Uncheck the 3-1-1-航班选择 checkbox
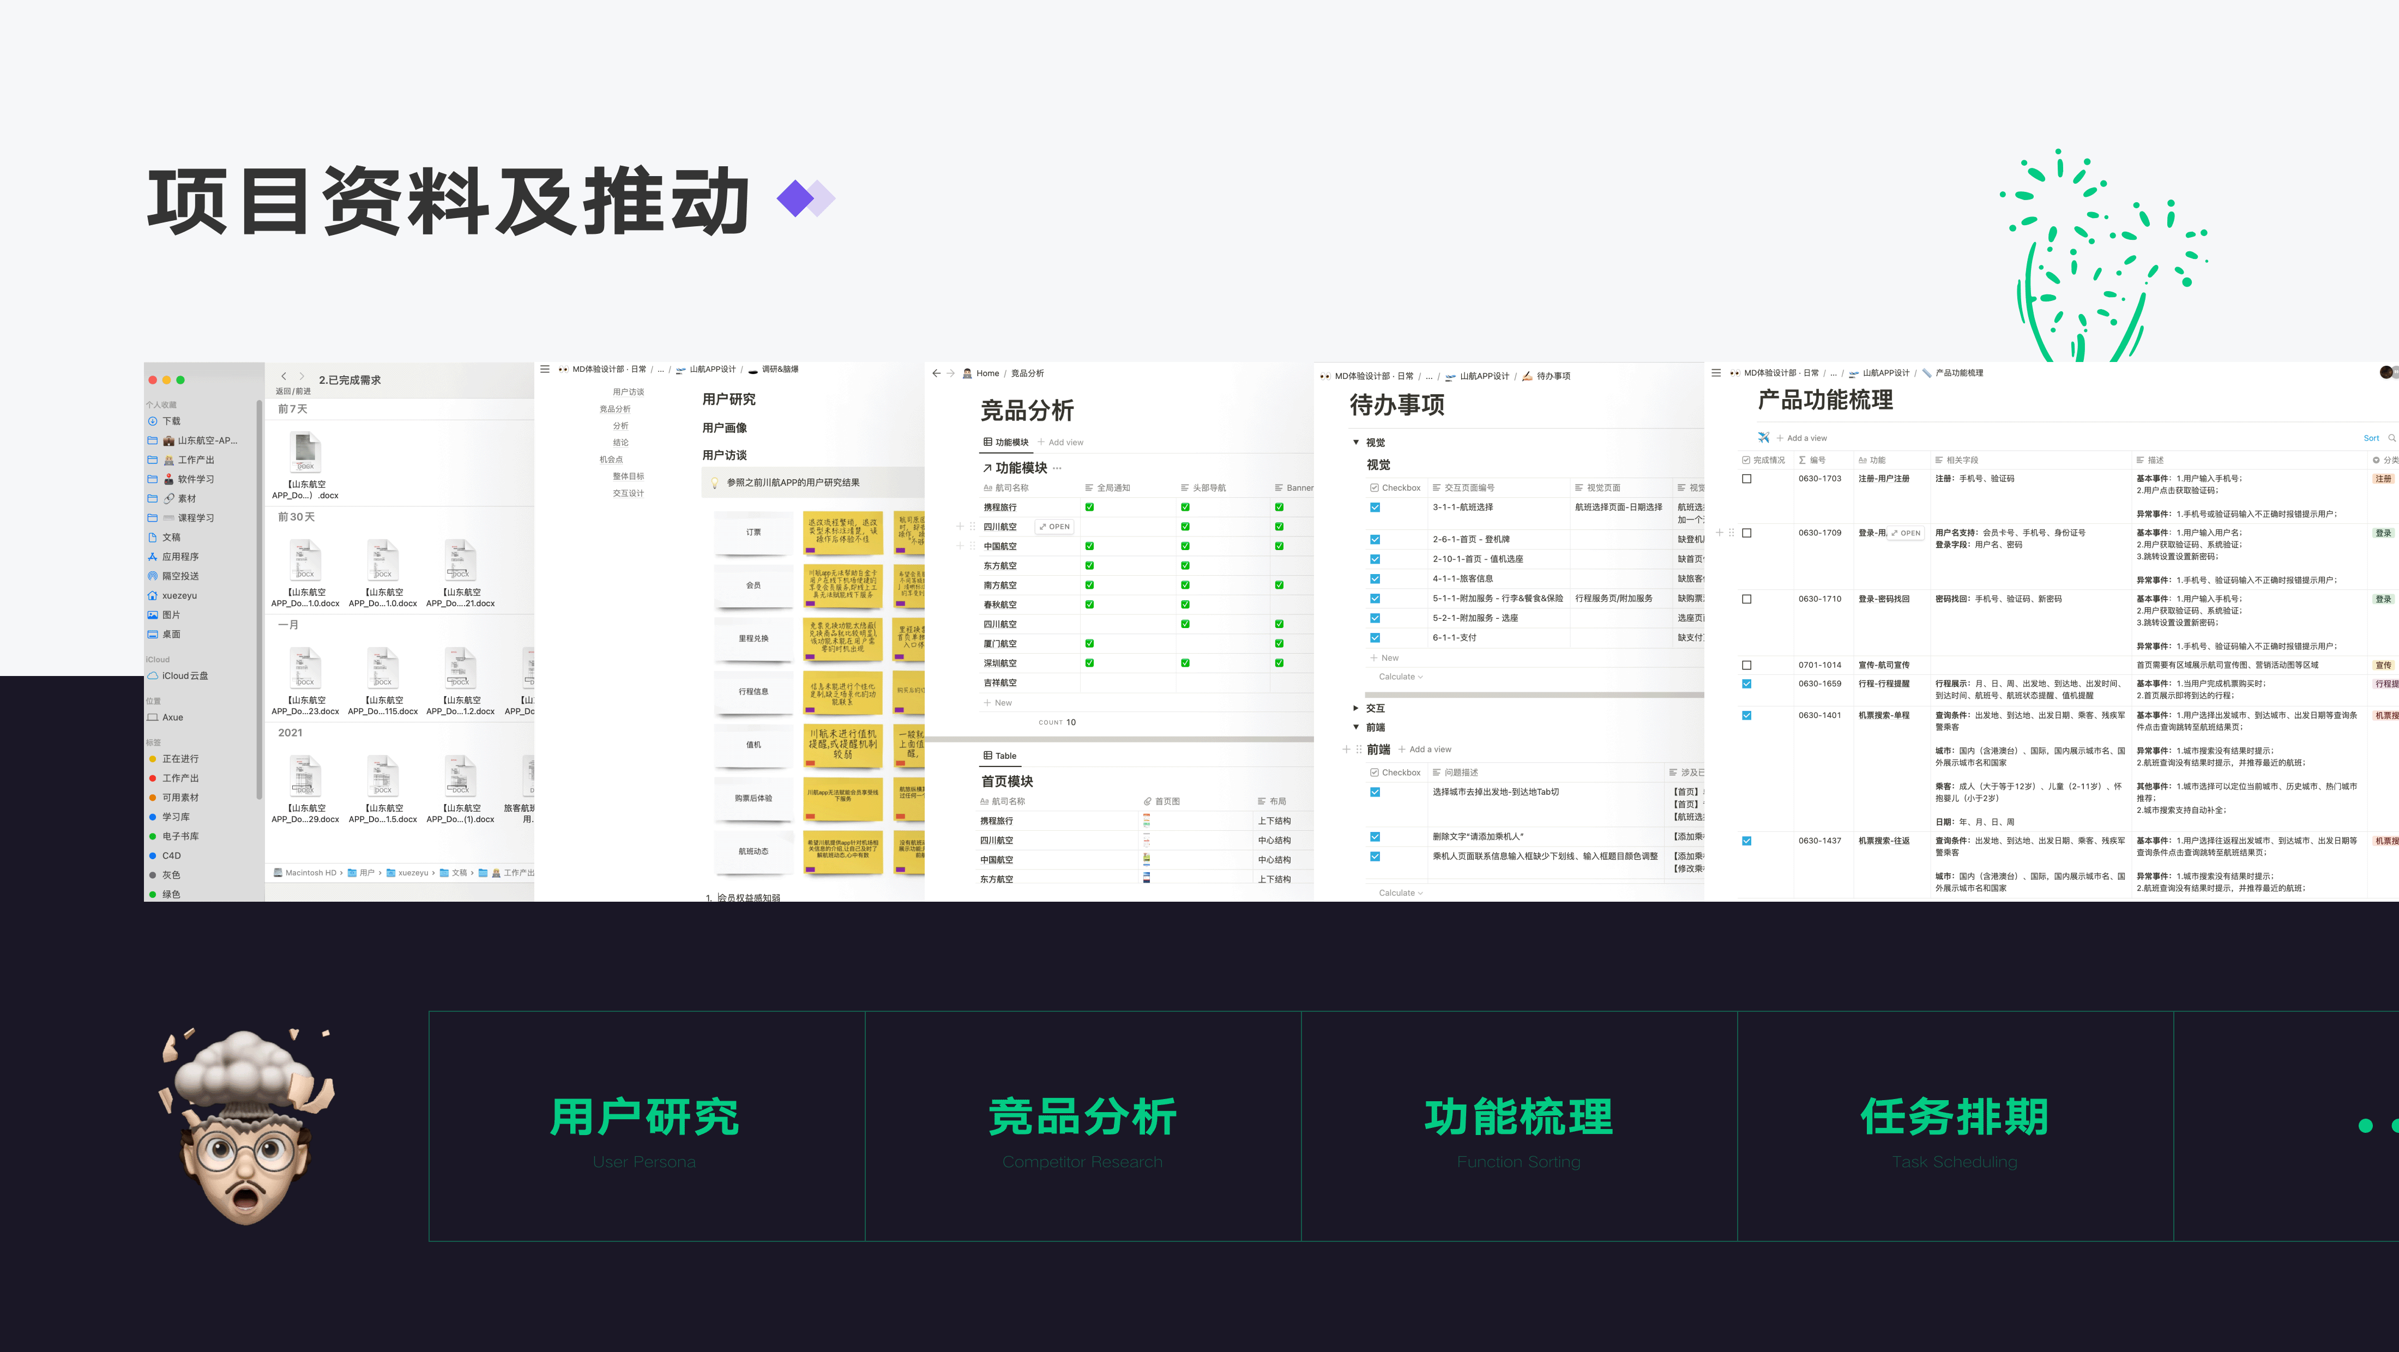The width and height of the screenshot is (2399, 1352). (1375, 508)
